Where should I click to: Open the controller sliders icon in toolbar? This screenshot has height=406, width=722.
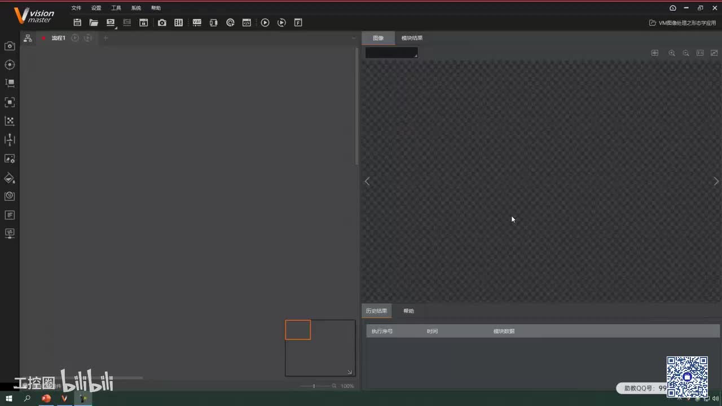coord(178,23)
